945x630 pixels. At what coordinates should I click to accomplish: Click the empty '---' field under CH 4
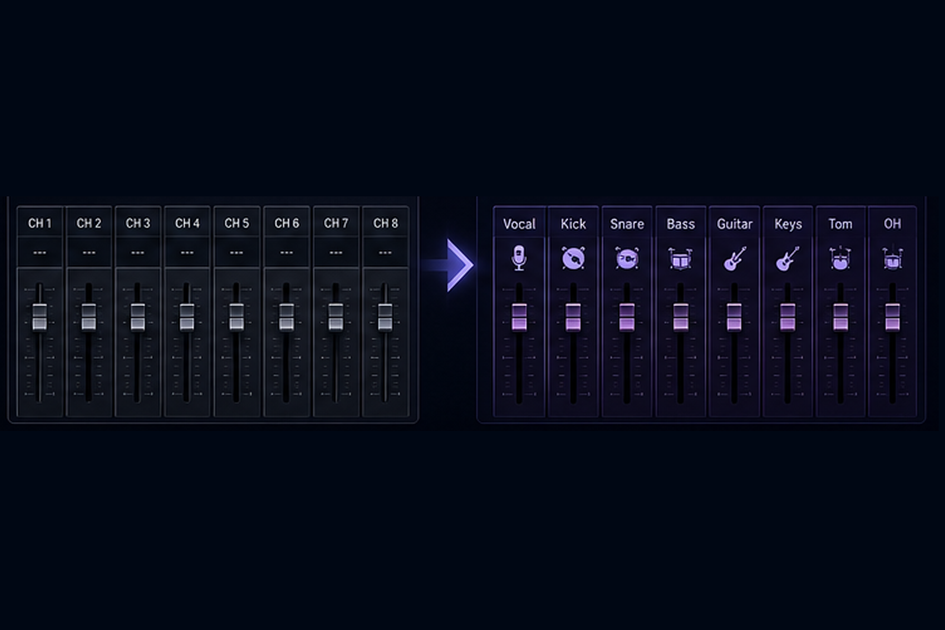pos(187,253)
